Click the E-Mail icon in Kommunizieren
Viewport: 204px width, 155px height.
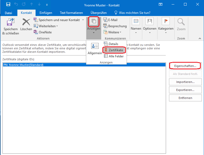point(105,20)
